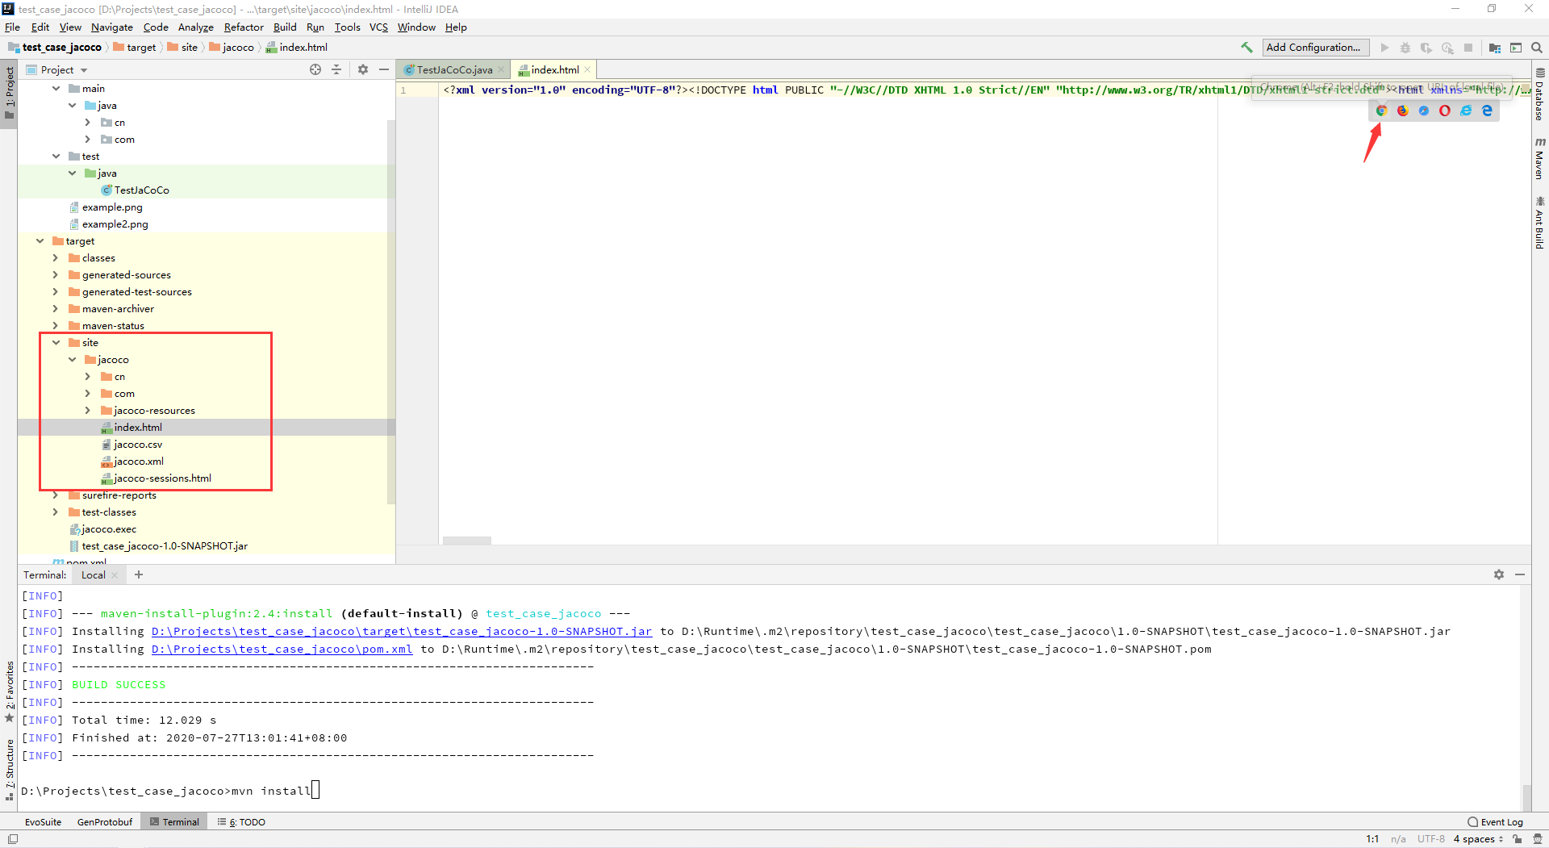
Task: Open the pom.xml path link in terminal
Action: point(282,650)
